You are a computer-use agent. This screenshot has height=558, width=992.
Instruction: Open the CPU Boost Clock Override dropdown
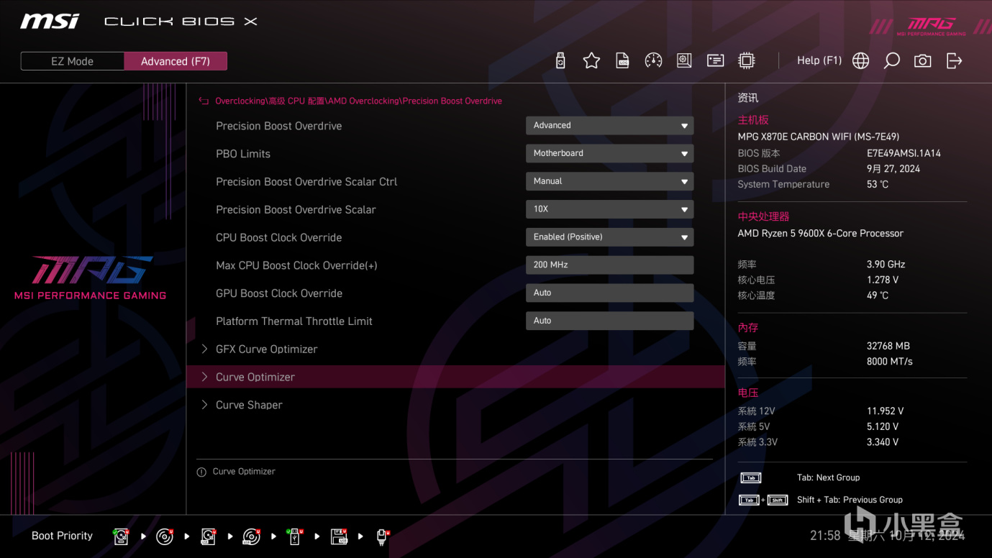pyautogui.click(x=609, y=237)
